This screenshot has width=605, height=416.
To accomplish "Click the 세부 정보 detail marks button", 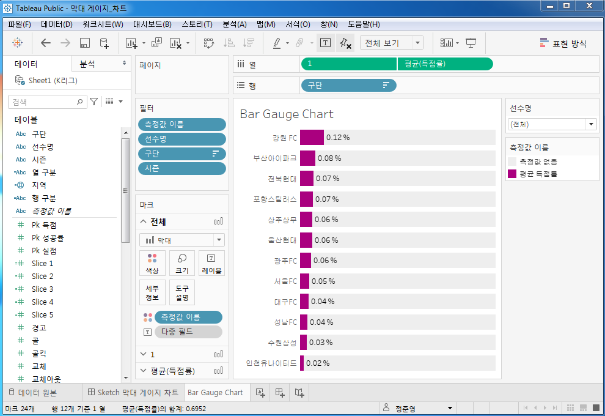I will [152, 293].
